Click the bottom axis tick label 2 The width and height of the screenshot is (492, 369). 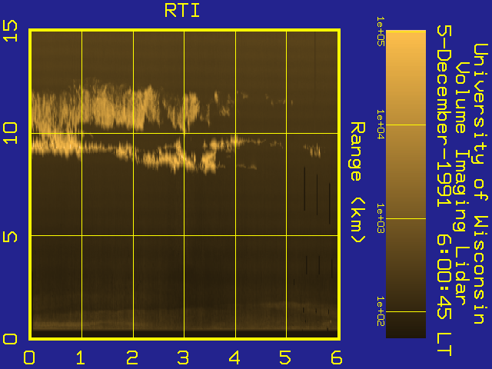tap(131, 357)
